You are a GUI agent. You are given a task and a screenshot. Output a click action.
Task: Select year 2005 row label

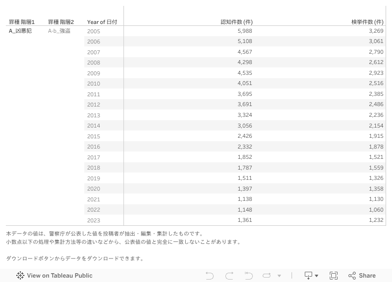point(94,31)
